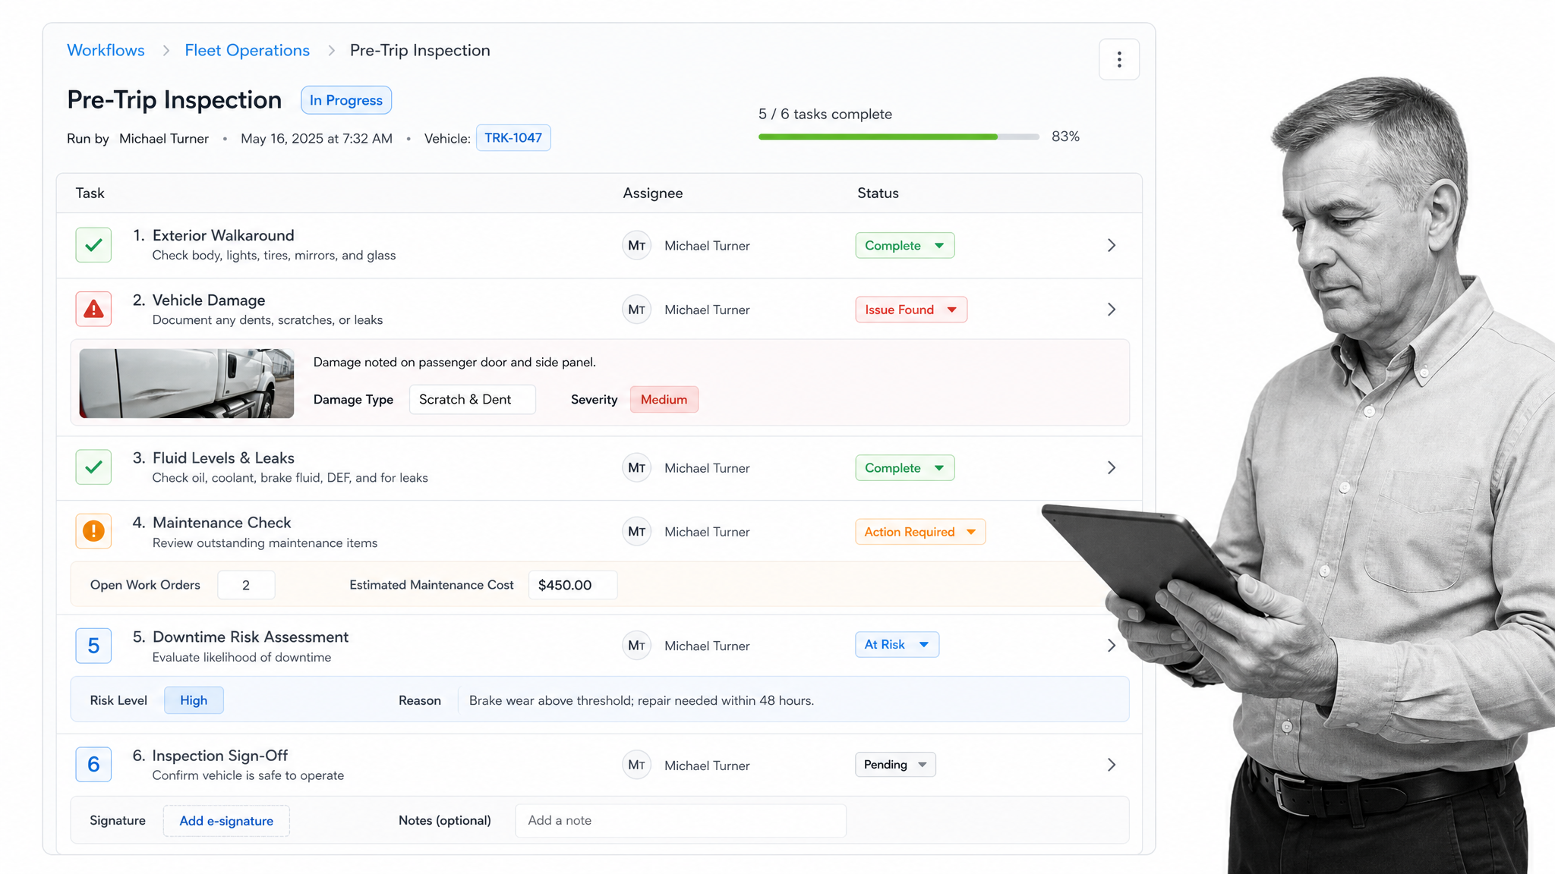The width and height of the screenshot is (1555, 874).
Task: Click MT avatar in Vehicle Damage row
Action: 637,310
